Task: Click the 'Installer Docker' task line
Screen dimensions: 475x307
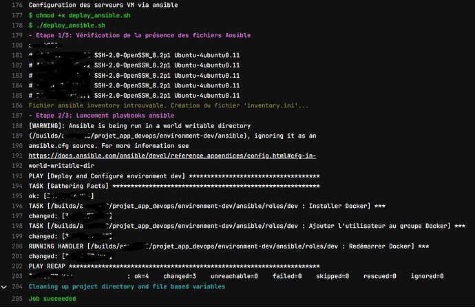Action: pyautogui.click(x=207, y=206)
